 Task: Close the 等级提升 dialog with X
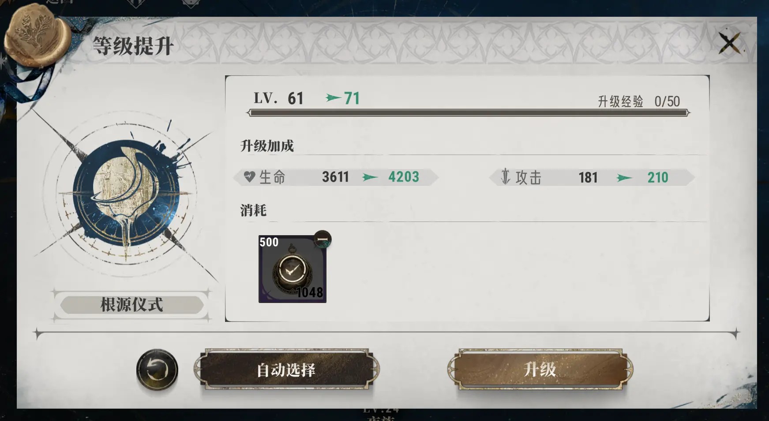pyautogui.click(x=730, y=43)
